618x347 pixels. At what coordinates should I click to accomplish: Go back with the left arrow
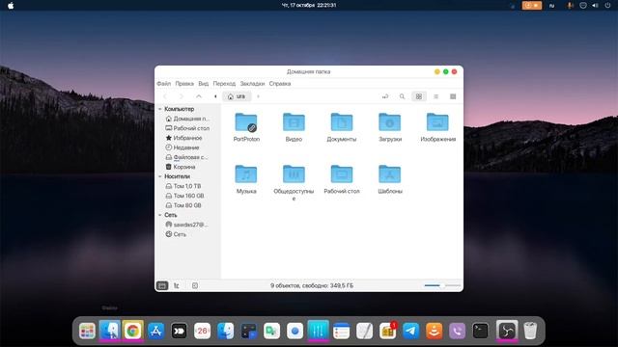(x=165, y=96)
